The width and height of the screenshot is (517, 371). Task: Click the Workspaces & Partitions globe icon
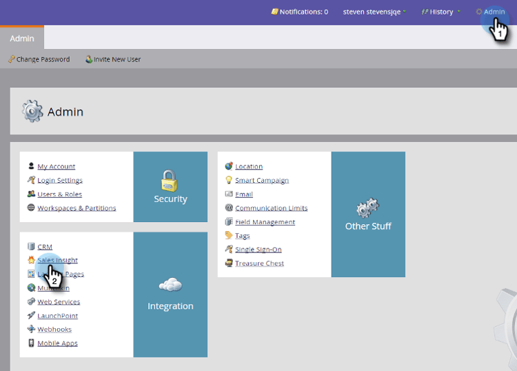tap(31, 208)
